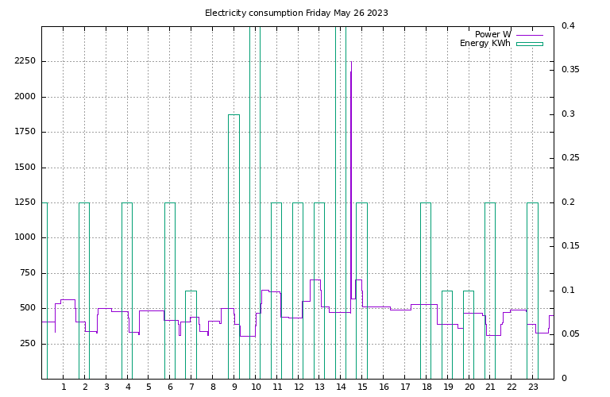Click hour 4 on the x-axis
The width and height of the screenshot is (610, 397).
[x=128, y=387]
